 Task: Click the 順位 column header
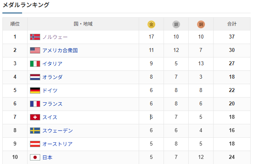pyautogui.click(x=15, y=24)
